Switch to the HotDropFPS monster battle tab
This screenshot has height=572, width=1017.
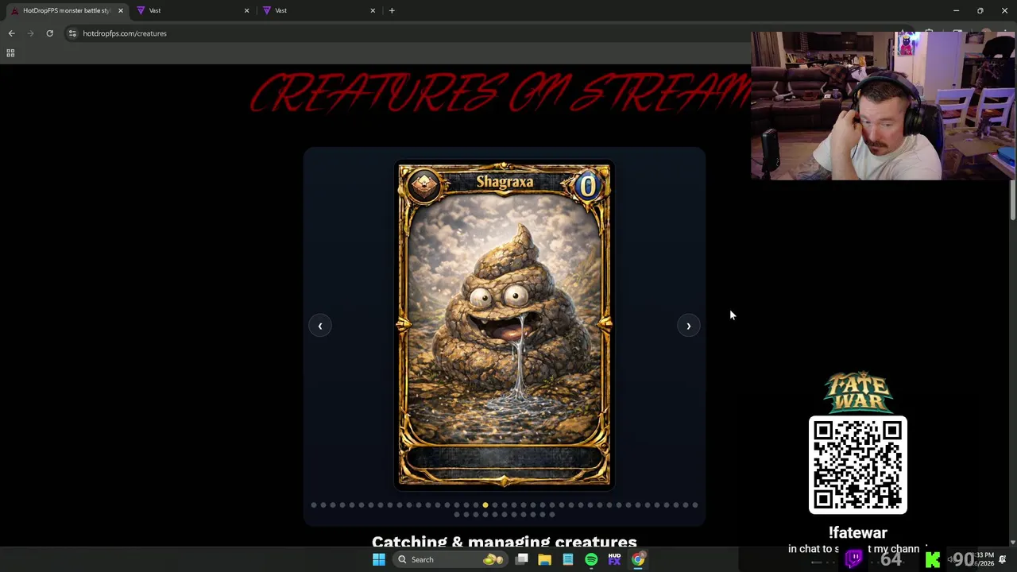(66, 10)
